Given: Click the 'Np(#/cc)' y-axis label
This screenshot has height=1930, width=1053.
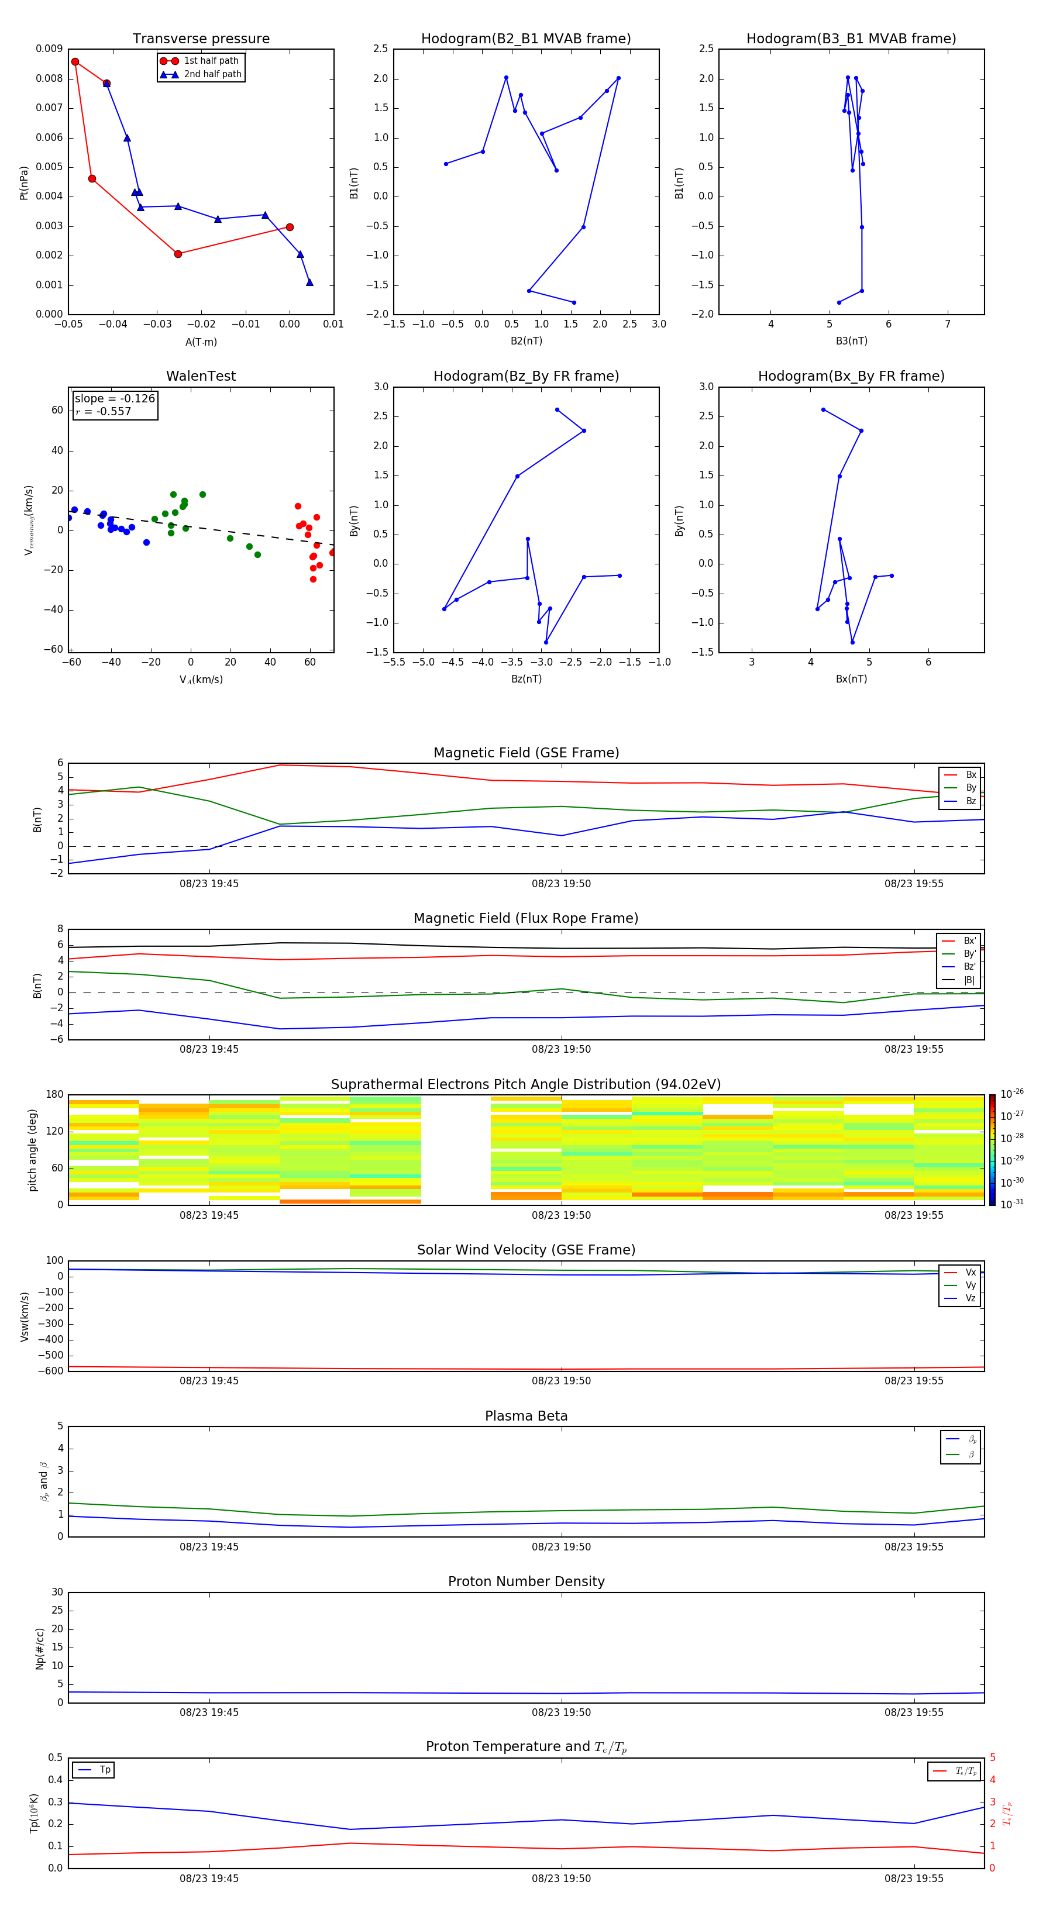Looking at the screenshot, I should click(40, 1648).
